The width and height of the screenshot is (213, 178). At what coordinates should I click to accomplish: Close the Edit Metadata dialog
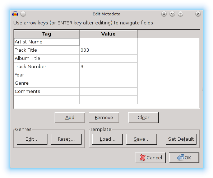point(198,14)
